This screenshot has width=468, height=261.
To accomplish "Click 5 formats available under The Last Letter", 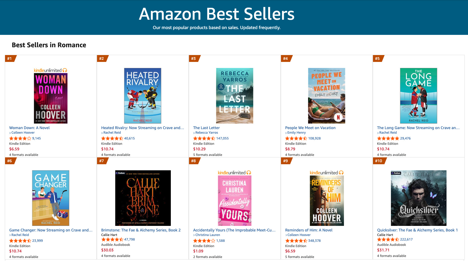I will pyautogui.click(x=207, y=155).
